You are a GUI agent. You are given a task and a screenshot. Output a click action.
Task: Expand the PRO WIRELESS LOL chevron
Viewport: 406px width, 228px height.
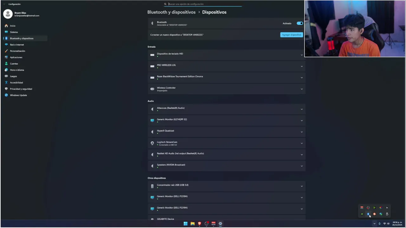302,66
